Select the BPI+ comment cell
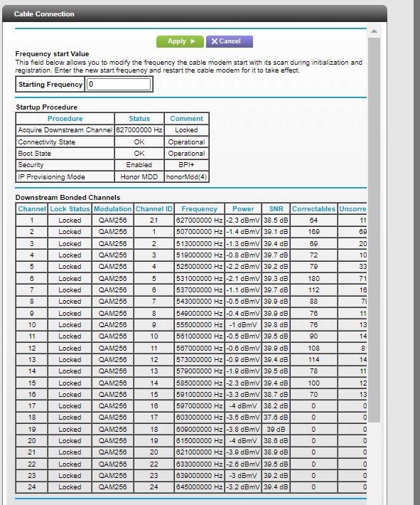The height and width of the screenshot is (505, 420). pyautogui.click(x=187, y=165)
